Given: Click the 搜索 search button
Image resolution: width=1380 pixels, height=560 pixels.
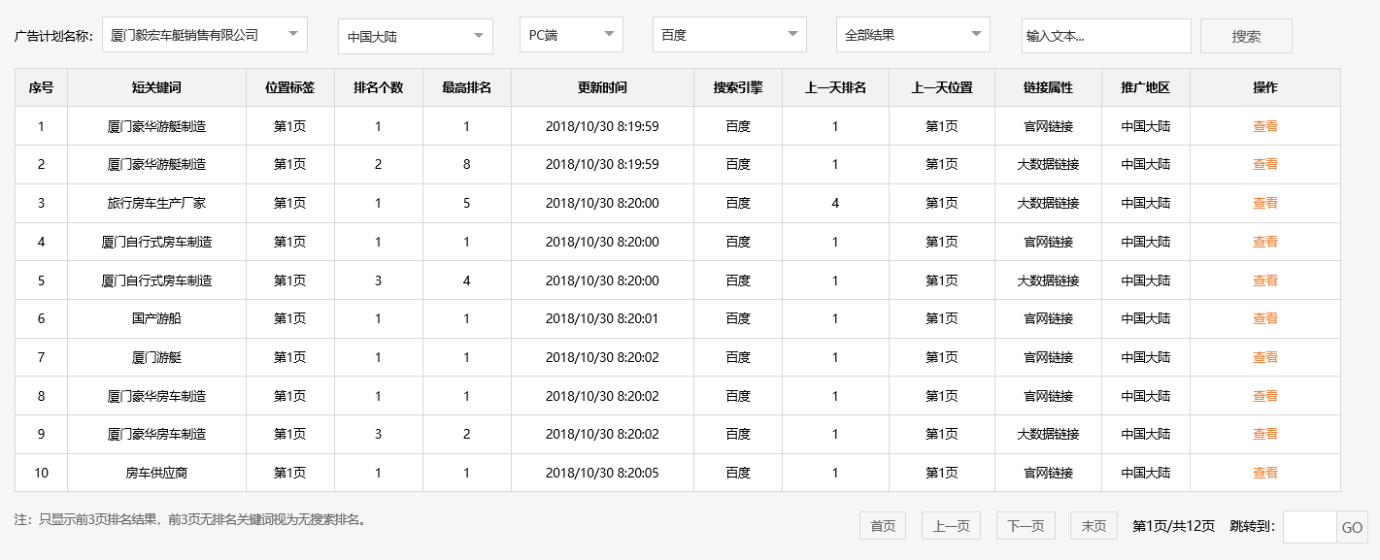Looking at the screenshot, I should pos(1246,36).
